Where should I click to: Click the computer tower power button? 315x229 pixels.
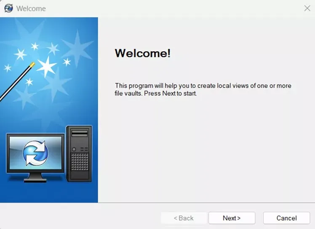coord(74,149)
